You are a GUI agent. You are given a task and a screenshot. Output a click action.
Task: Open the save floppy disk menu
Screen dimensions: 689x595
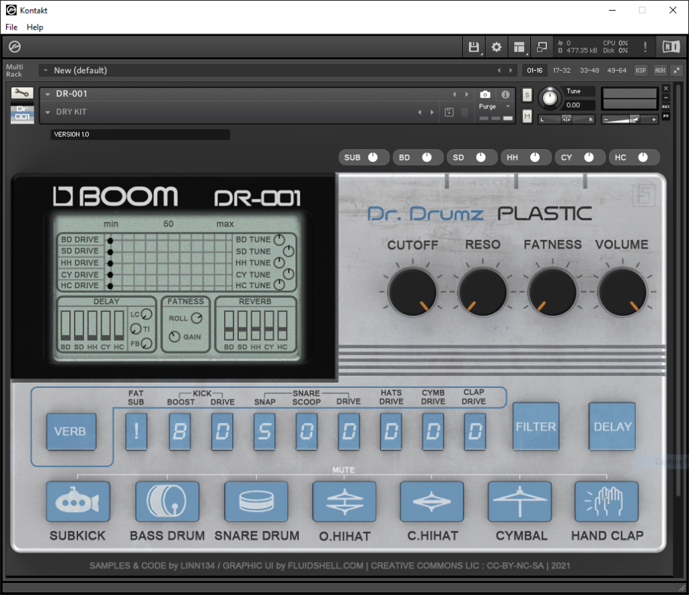(x=474, y=47)
